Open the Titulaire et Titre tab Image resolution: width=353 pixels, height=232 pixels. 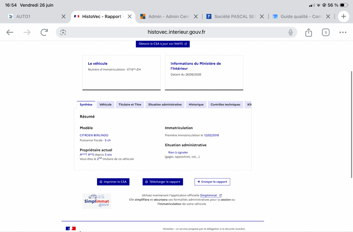pos(130,105)
